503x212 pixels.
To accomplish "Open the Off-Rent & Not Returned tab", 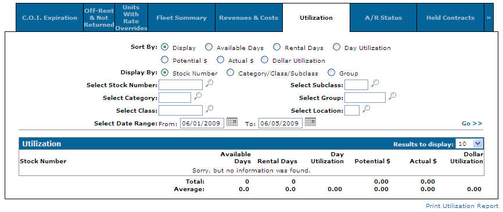I will (x=99, y=17).
